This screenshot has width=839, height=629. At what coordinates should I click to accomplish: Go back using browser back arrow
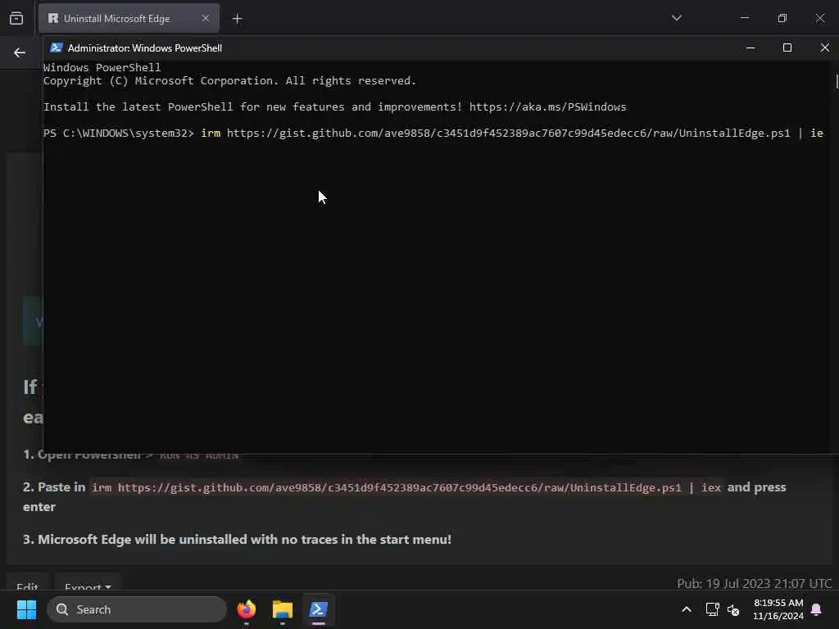coord(20,52)
